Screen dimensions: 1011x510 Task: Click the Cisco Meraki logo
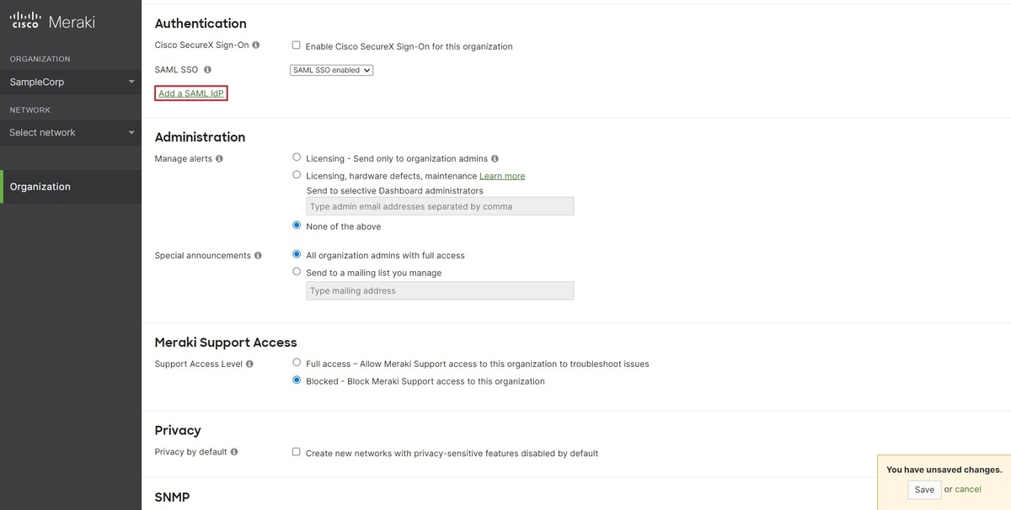tap(52, 22)
